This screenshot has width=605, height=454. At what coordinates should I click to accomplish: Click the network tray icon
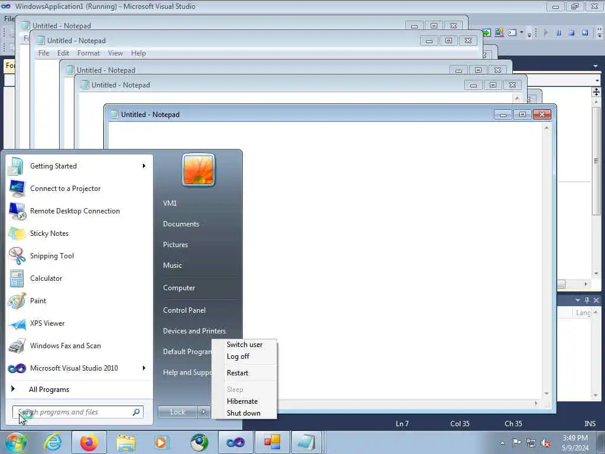531,443
